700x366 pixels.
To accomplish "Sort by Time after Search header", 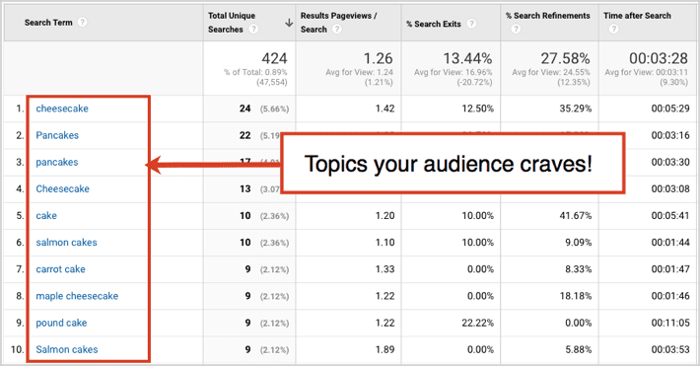I will (637, 16).
